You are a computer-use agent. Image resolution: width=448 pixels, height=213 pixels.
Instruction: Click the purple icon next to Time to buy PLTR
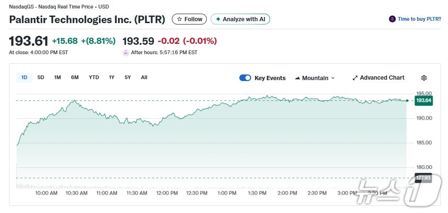coord(392,19)
